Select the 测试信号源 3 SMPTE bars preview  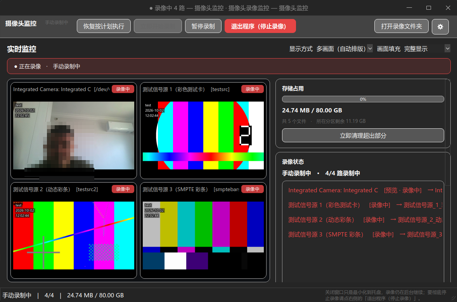pyautogui.click(x=203, y=235)
